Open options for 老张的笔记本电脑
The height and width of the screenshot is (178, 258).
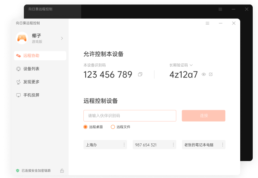point(222,144)
